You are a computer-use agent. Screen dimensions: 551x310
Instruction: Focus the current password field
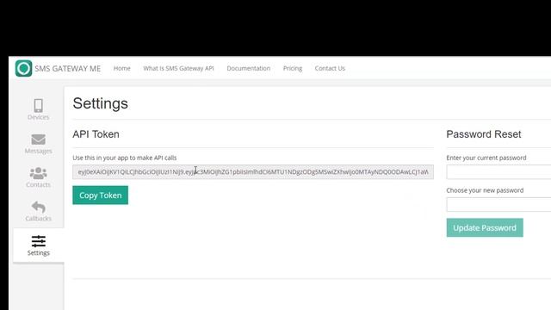click(498, 172)
